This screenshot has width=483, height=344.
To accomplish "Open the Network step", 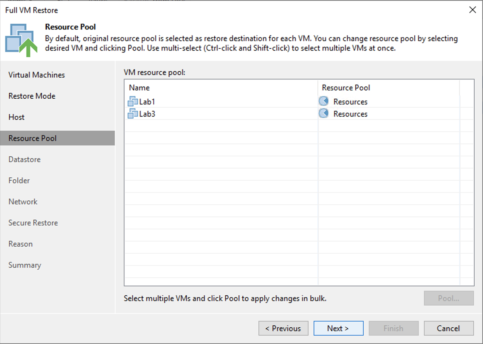I will pos(23,202).
